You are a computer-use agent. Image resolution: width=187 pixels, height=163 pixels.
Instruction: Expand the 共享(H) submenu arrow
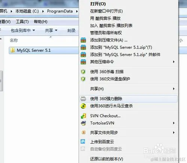pos(174,89)
